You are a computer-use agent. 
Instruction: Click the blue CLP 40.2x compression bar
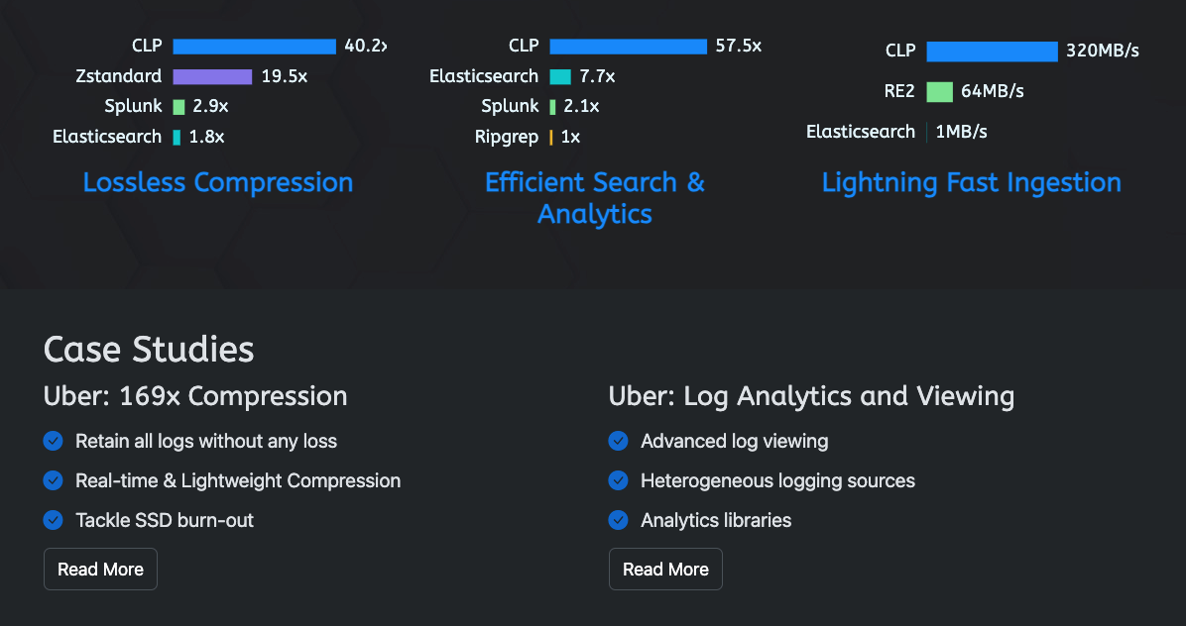254,47
